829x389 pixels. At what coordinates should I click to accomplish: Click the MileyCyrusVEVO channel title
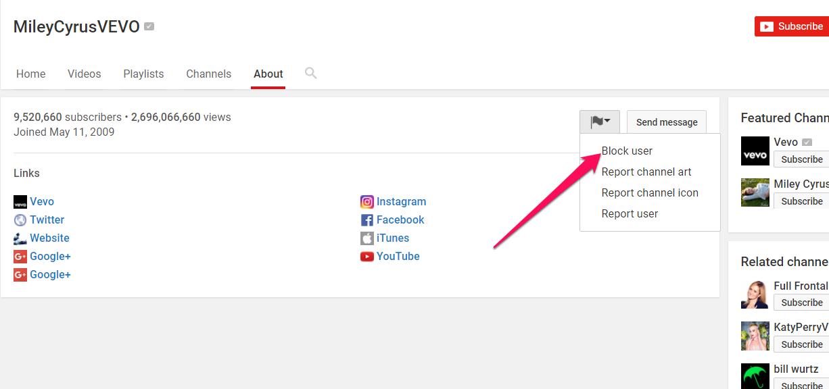(76, 27)
